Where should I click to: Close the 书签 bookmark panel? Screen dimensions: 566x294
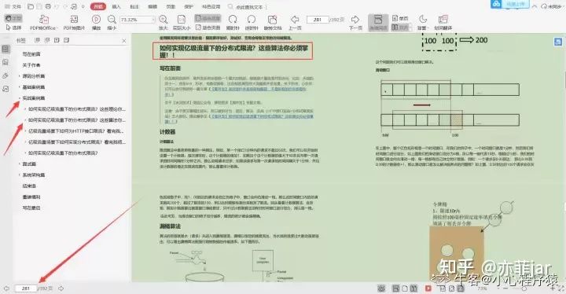124,41
